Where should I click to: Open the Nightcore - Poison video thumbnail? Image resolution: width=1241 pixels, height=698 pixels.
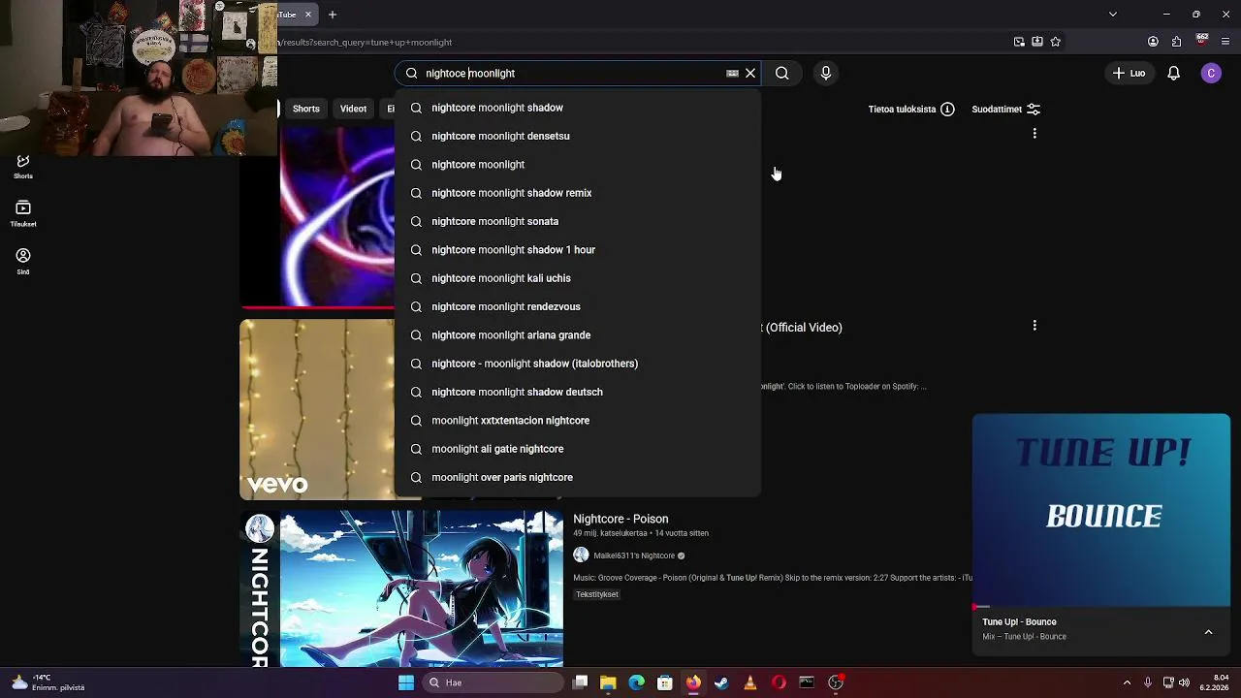pyautogui.click(x=401, y=589)
